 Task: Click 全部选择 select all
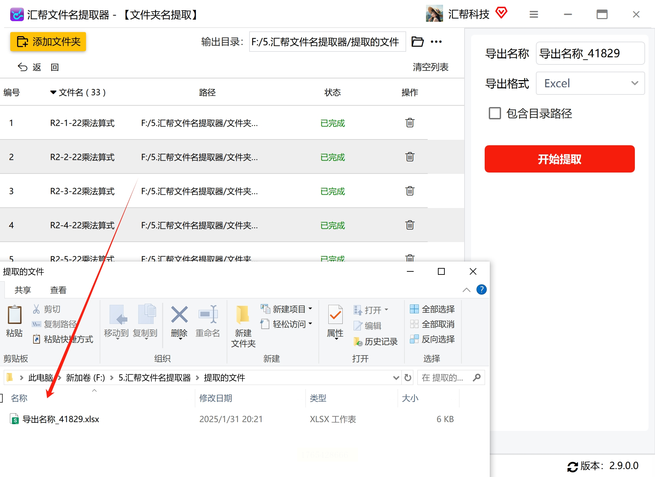[x=432, y=309]
